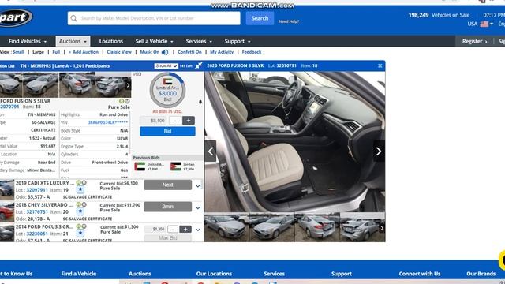Open the Auctions menu
Viewport: 505px width, 284px height.
click(73, 41)
